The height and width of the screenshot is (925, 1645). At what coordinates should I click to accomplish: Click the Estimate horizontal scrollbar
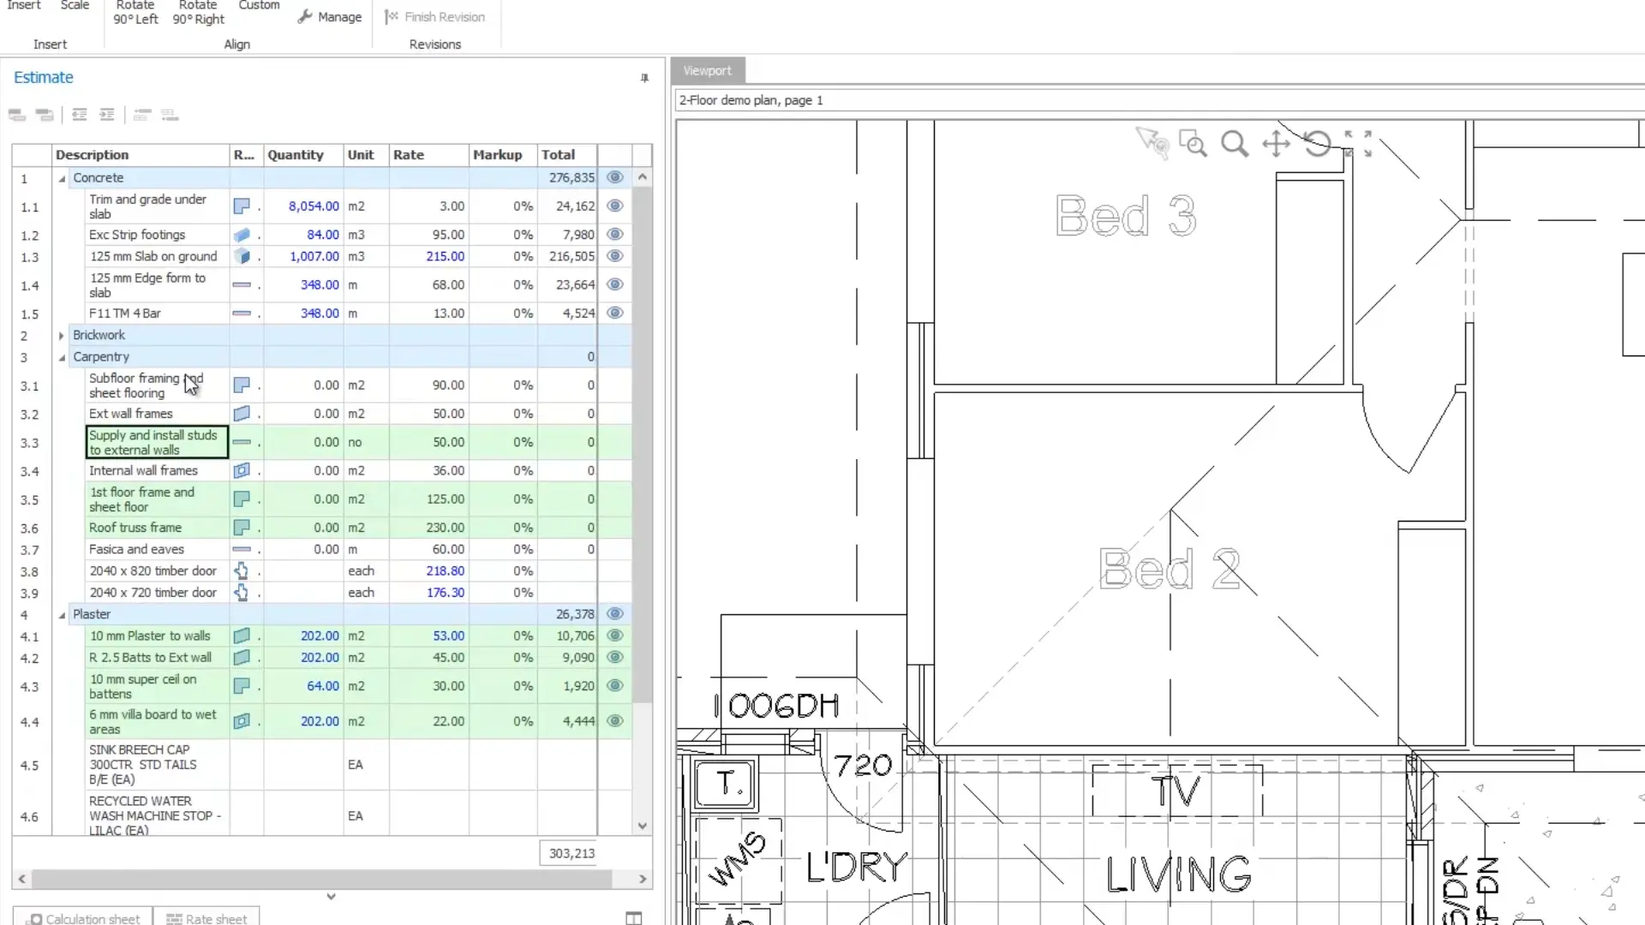(x=322, y=879)
